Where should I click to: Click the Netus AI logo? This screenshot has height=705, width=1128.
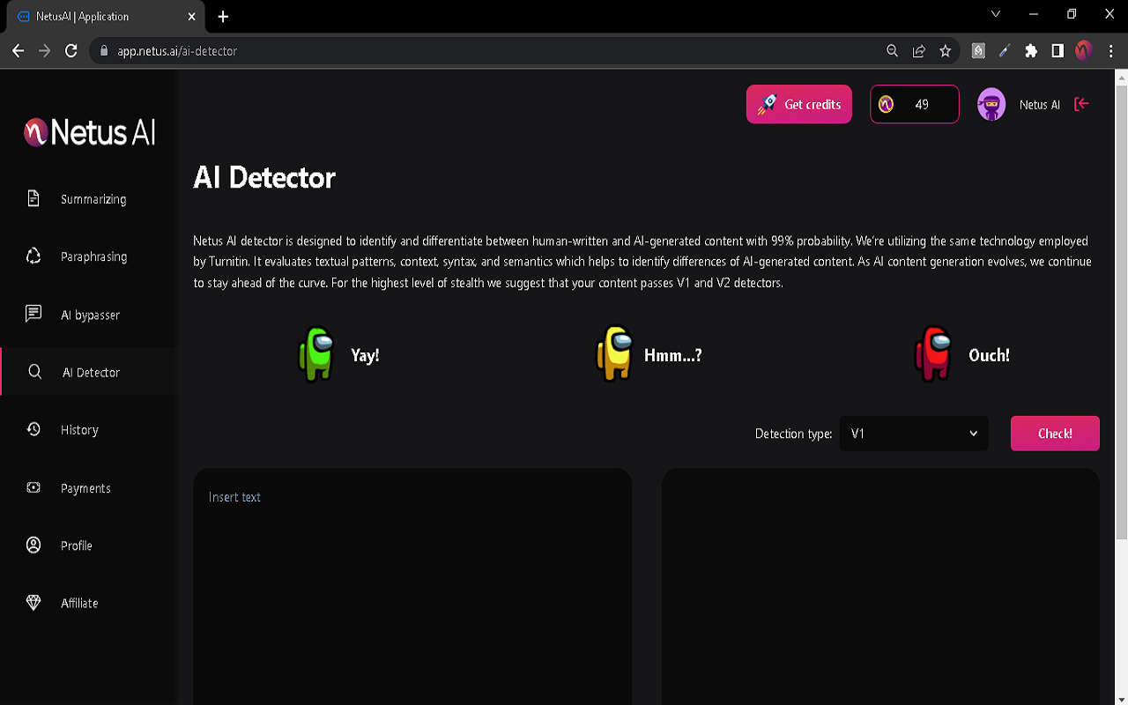pos(88,132)
